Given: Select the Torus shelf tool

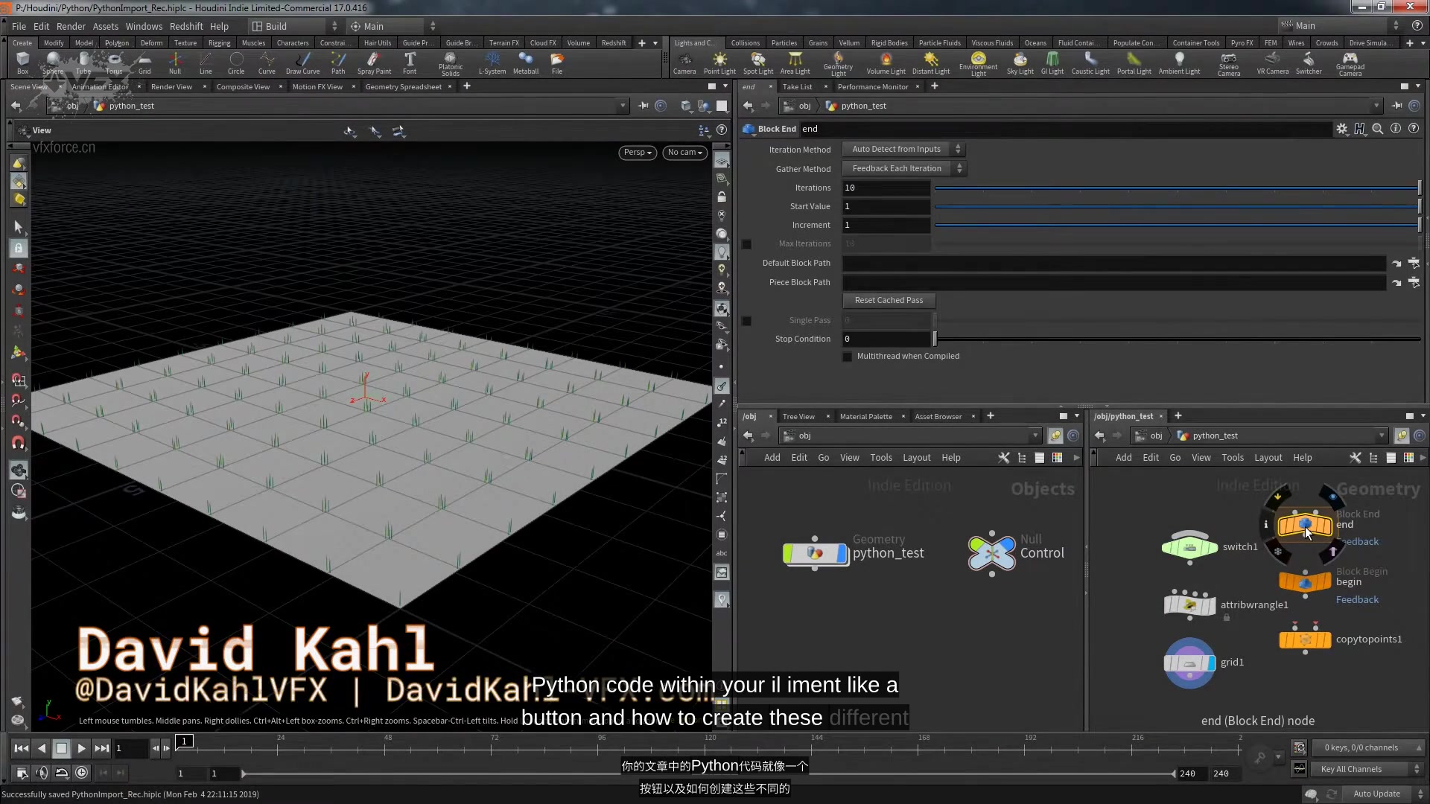Looking at the screenshot, I should (114, 63).
